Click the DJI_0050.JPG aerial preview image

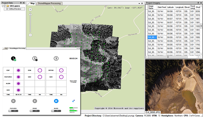click(x=174, y=86)
